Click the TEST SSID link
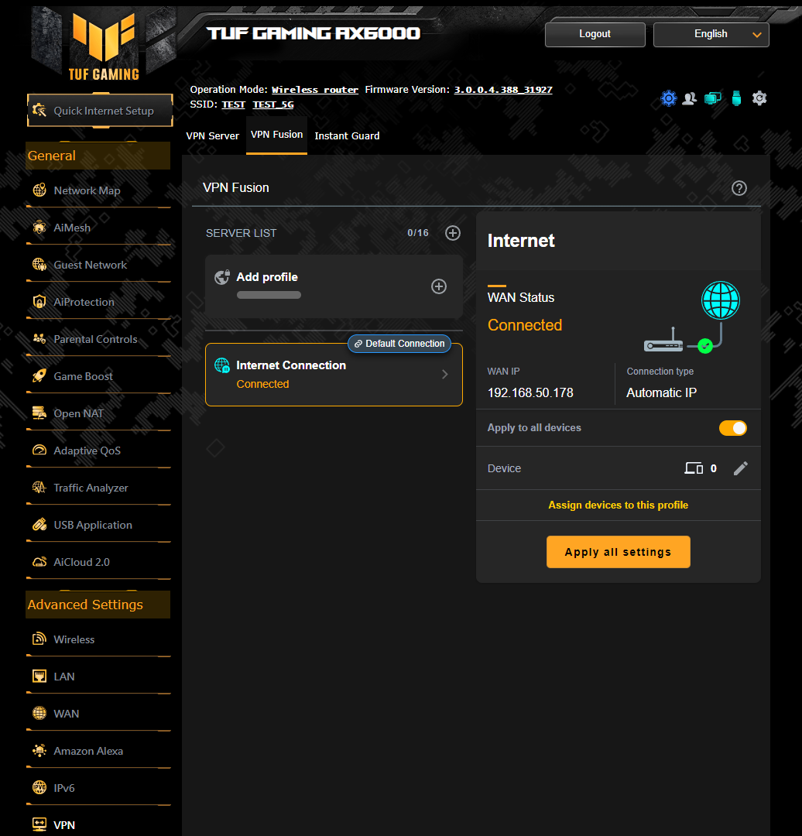The image size is (802, 836). (x=234, y=104)
